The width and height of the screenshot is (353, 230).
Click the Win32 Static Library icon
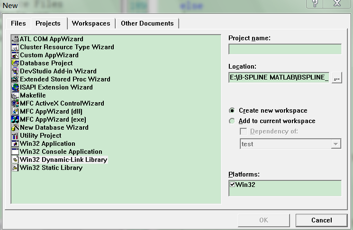(x=15, y=168)
